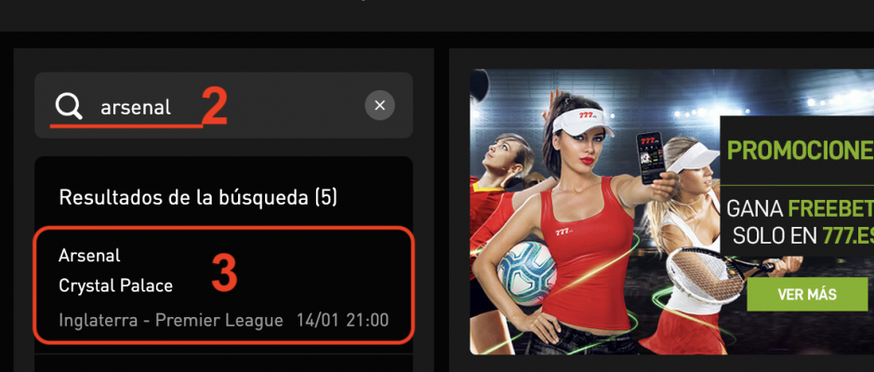Click the red number 3 annotation
Screen dimensions: 874x372
pos(225,273)
